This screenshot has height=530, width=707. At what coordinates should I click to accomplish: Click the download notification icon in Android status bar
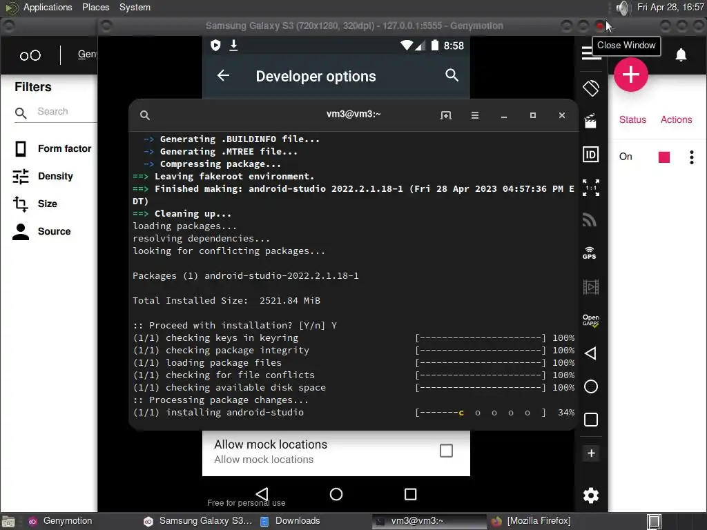point(233,45)
